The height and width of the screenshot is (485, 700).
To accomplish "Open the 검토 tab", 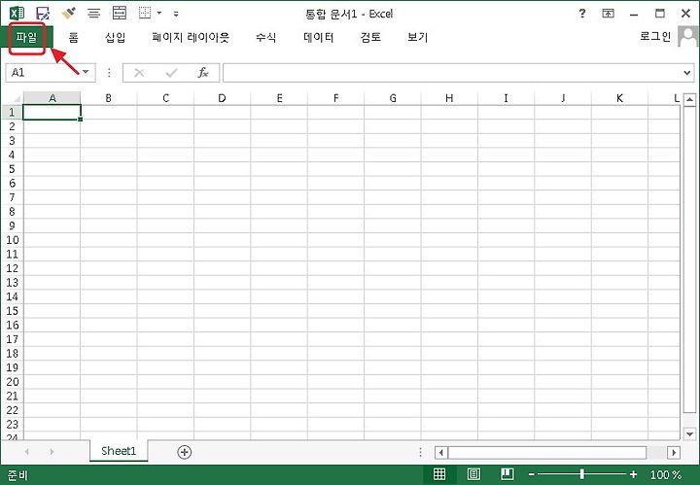I will (370, 38).
